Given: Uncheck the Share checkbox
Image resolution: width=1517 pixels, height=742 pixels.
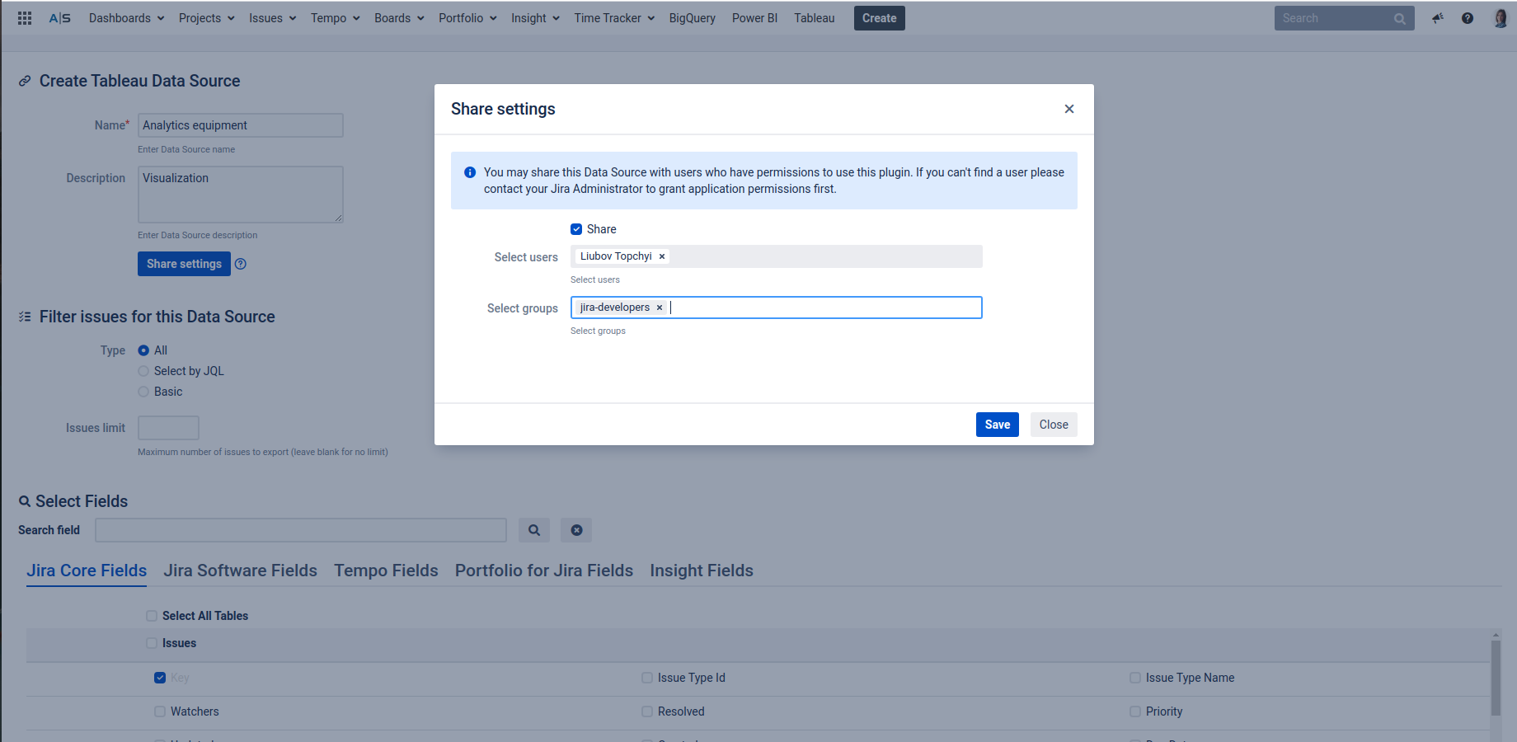Looking at the screenshot, I should [x=576, y=229].
